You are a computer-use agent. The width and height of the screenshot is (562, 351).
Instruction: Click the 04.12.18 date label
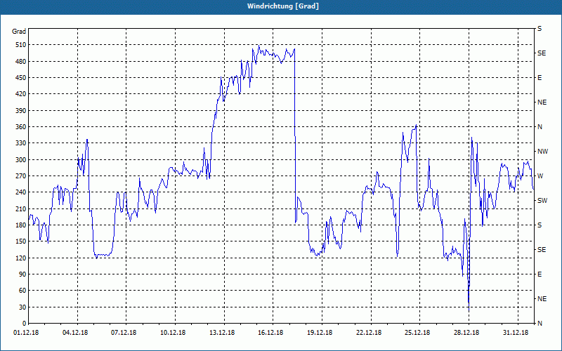pos(75,333)
